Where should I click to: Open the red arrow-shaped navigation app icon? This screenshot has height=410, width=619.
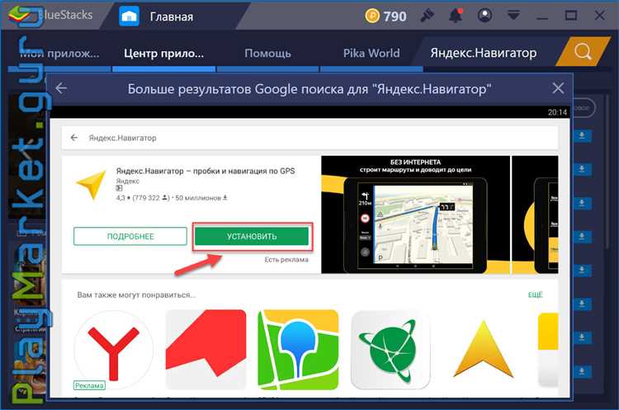(206, 349)
